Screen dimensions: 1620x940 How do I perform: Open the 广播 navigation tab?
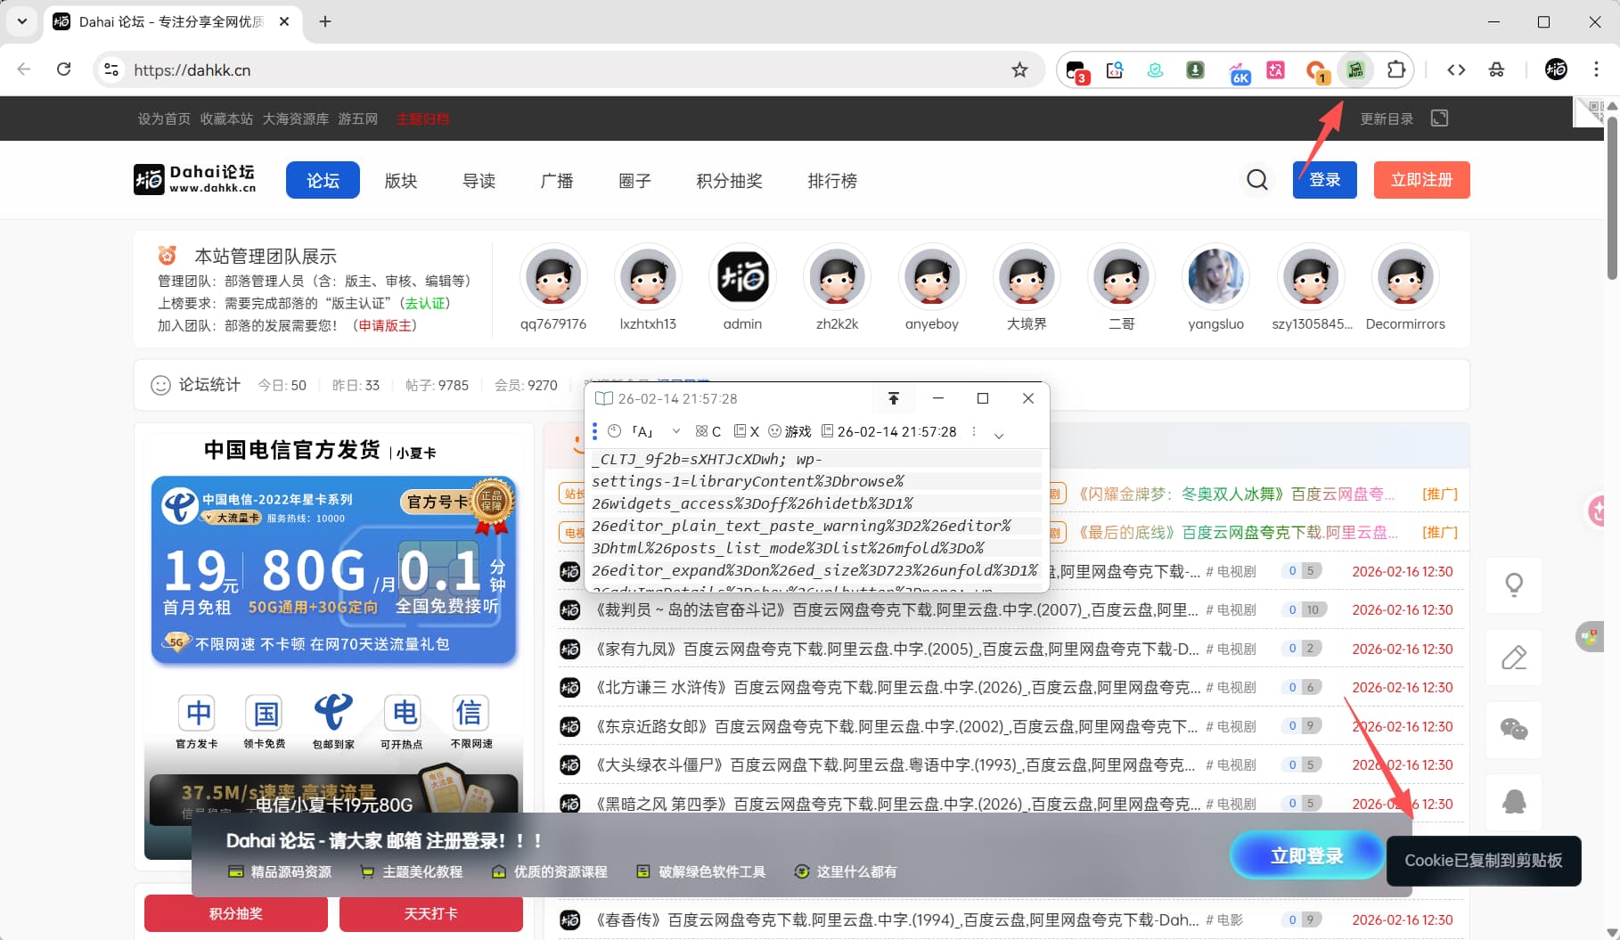(x=557, y=180)
